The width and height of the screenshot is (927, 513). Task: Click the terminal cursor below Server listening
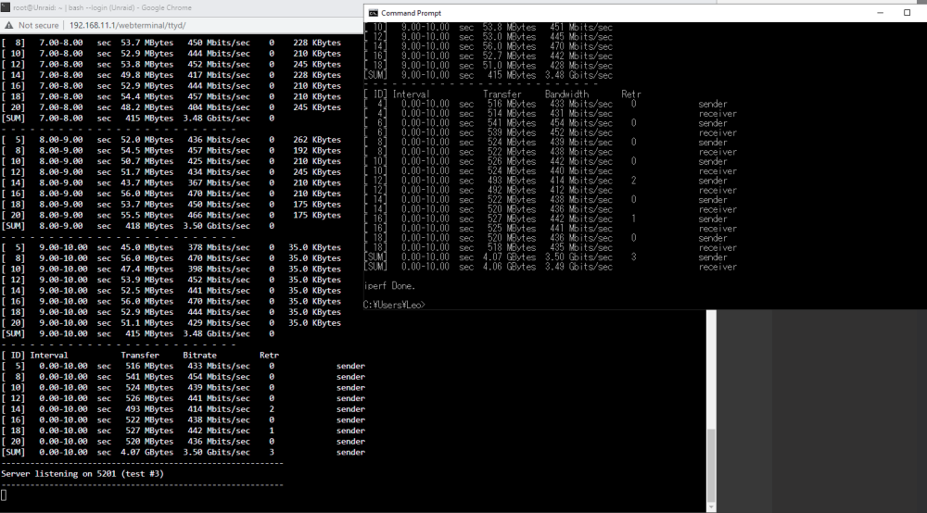4,495
